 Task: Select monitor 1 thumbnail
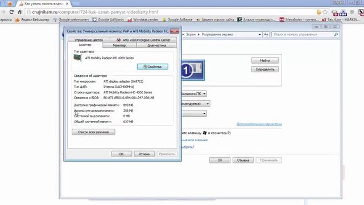(193, 70)
